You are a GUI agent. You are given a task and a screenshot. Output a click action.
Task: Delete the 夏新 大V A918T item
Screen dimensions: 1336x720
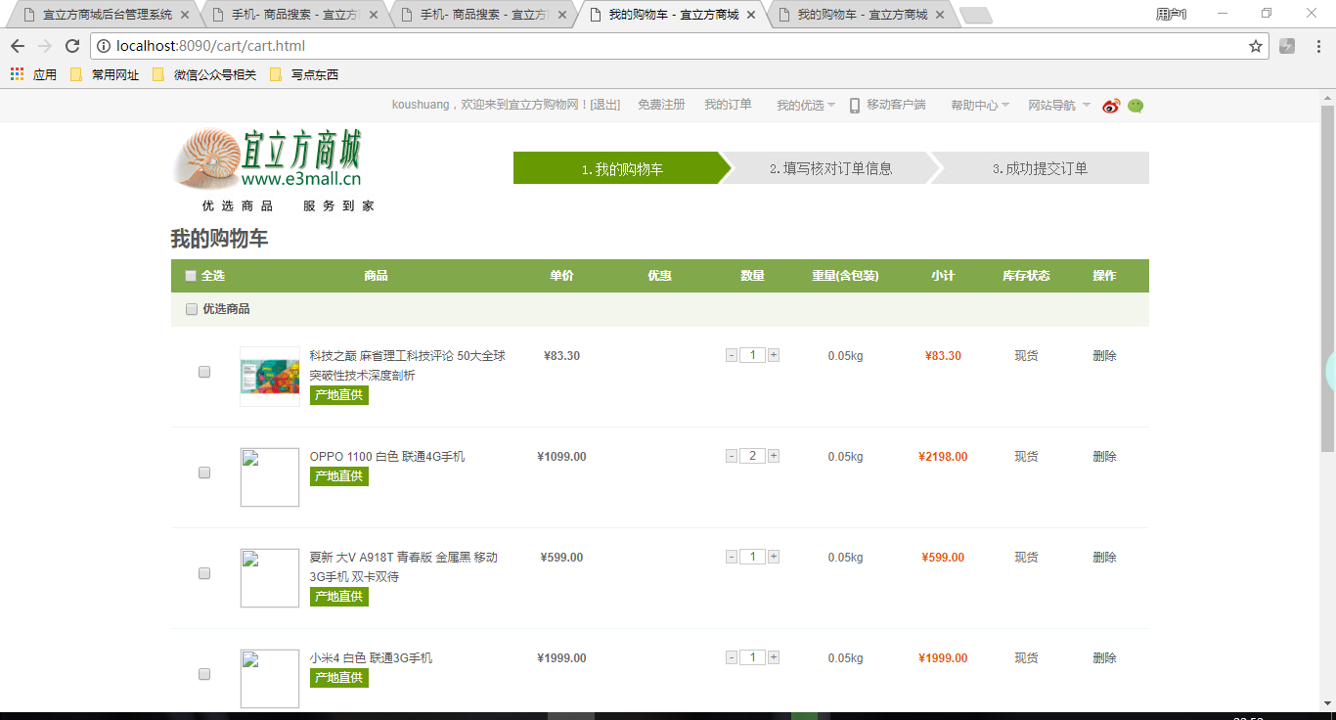[x=1104, y=558]
